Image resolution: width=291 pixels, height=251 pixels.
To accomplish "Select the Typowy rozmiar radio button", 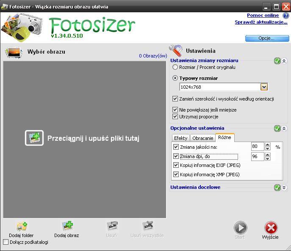I will pyautogui.click(x=175, y=78).
